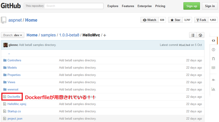
Task: Open the latest commit 01a13ed hash link
Action: point(185,45)
